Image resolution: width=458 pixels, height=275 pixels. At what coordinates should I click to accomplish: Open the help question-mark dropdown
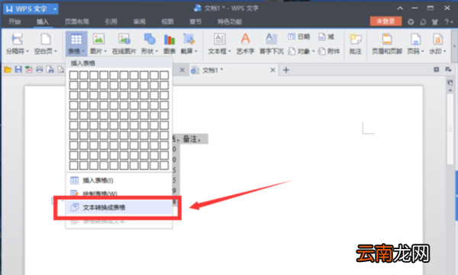click(448, 22)
